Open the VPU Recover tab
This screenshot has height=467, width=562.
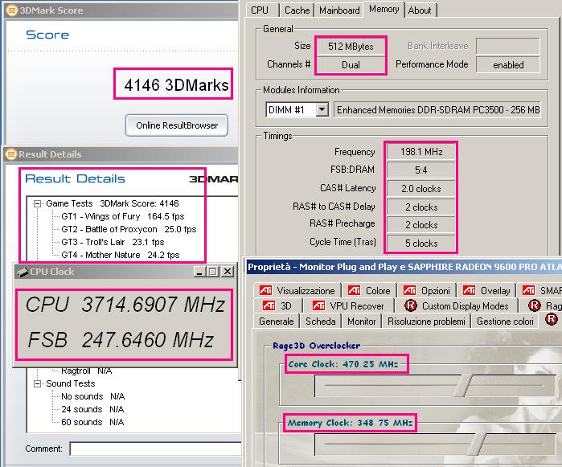(348, 305)
